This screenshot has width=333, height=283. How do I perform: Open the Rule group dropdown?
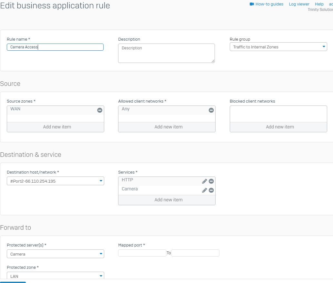(278, 47)
